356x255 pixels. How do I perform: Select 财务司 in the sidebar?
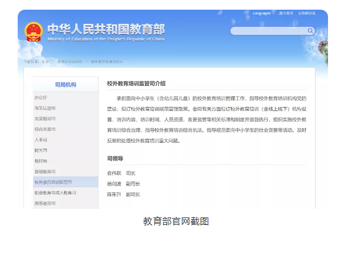pos(41,150)
